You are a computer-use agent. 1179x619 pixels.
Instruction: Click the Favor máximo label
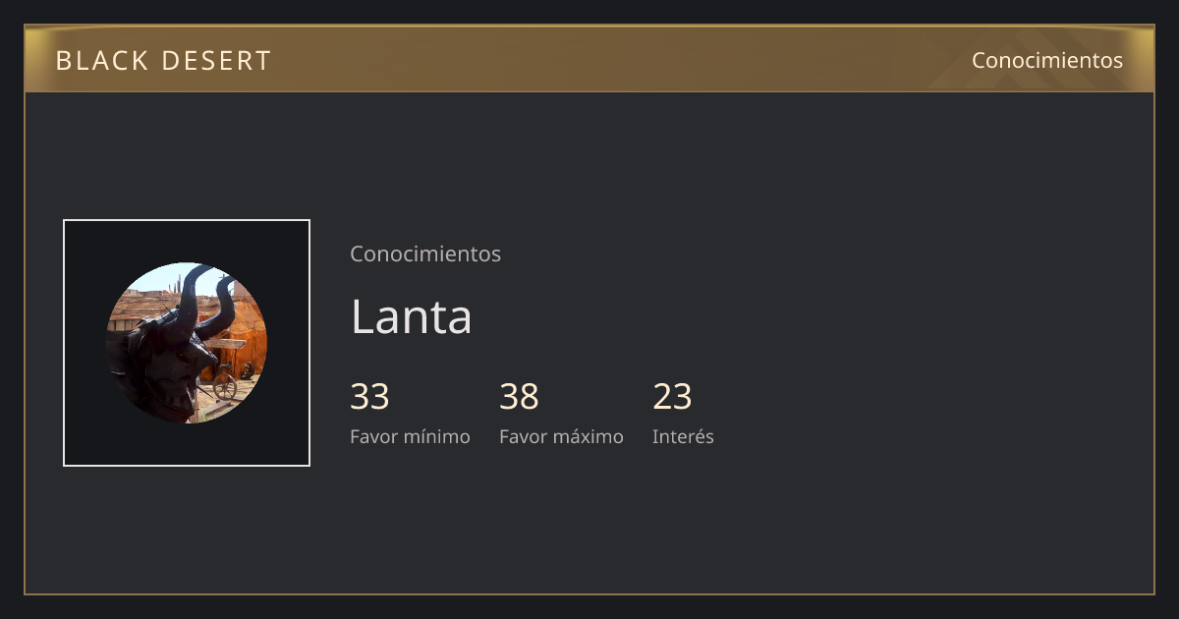click(561, 436)
